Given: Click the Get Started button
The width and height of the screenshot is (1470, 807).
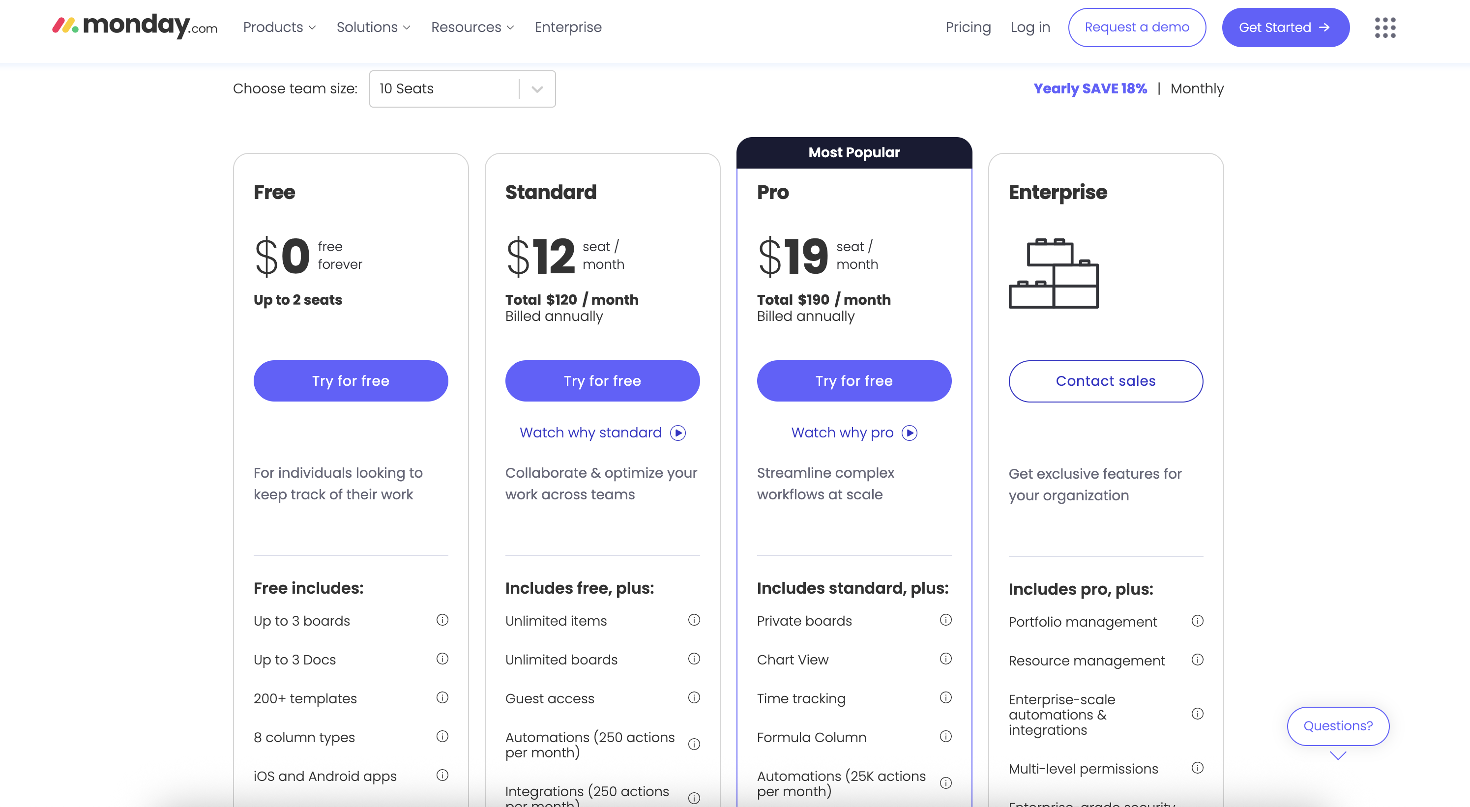Looking at the screenshot, I should coord(1285,28).
